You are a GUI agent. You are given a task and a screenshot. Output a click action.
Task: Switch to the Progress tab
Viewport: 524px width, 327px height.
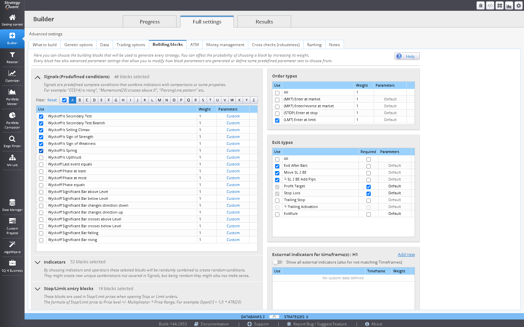[x=150, y=22]
